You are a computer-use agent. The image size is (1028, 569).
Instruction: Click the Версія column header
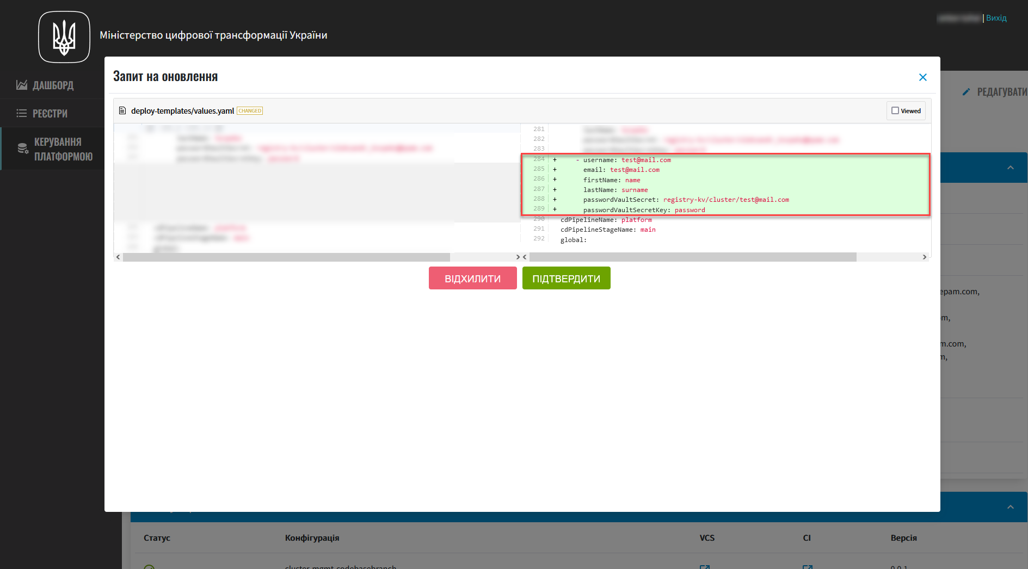[903, 537]
